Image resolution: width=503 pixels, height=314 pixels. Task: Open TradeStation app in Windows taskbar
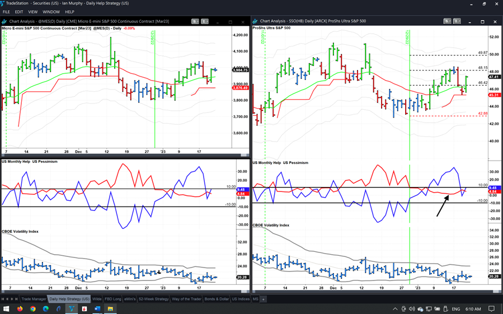pyautogui.click(x=72, y=308)
